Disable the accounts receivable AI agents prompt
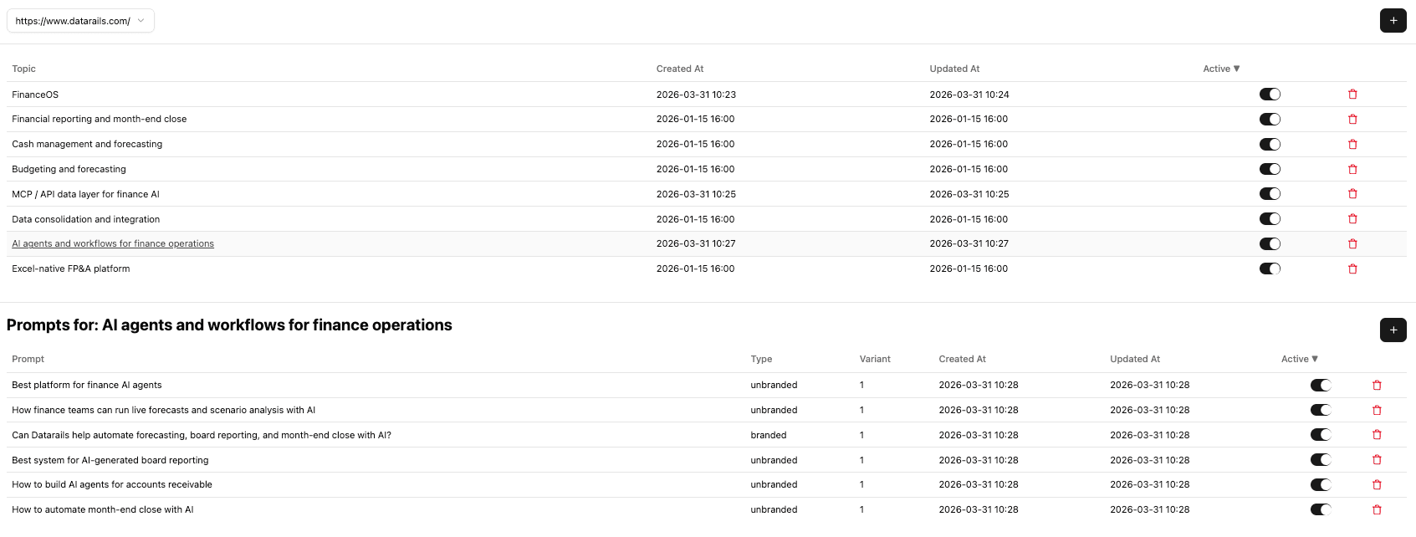Image resolution: width=1416 pixels, height=537 pixels. pyautogui.click(x=1321, y=484)
